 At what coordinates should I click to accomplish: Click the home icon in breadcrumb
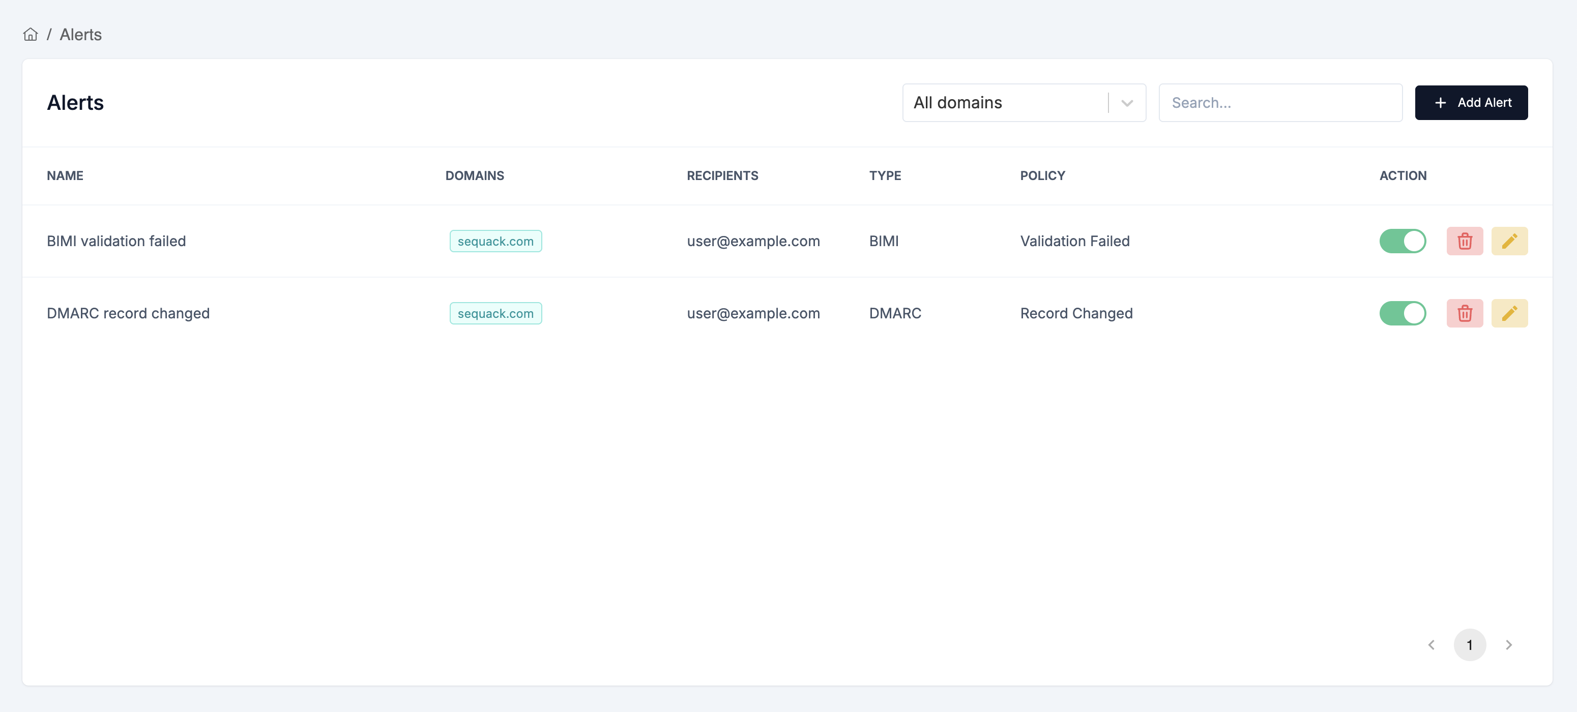tap(30, 34)
